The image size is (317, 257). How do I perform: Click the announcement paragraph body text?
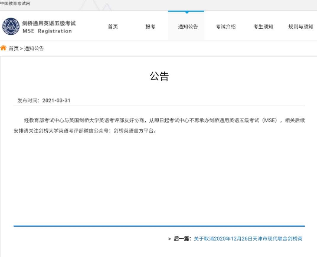pos(159,125)
